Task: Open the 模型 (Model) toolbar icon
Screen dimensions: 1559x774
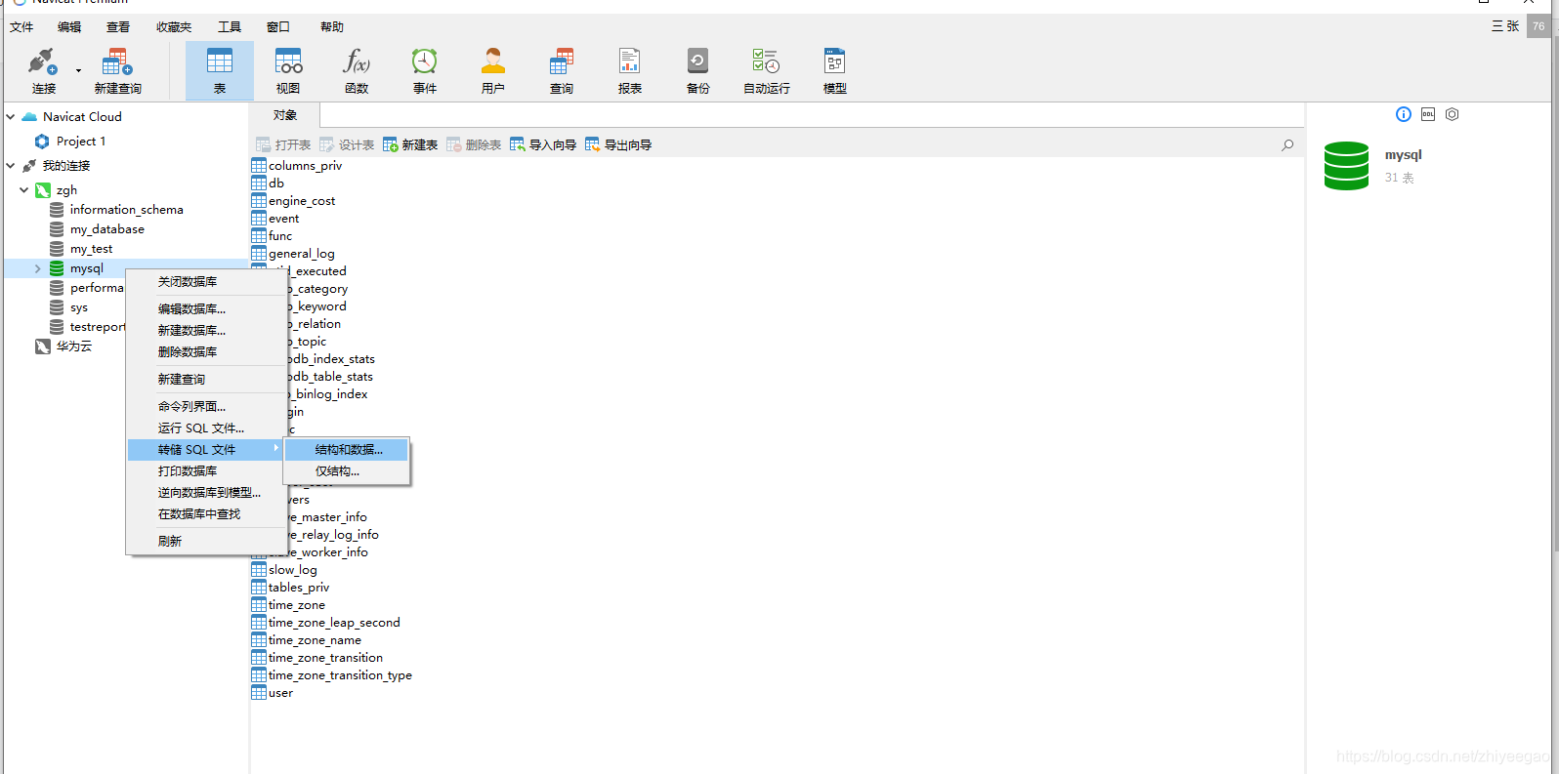Action: [x=835, y=70]
